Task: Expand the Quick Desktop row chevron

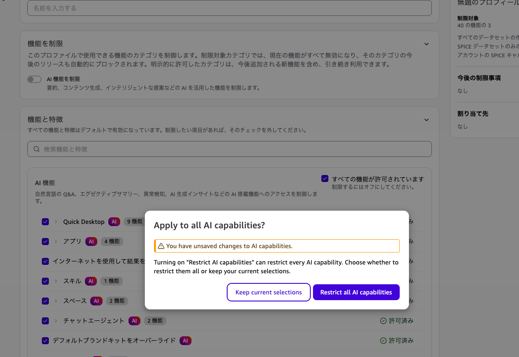Action: click(x=55, y=222)
